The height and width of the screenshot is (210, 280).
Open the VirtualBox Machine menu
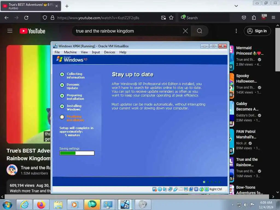coord(70,52)
